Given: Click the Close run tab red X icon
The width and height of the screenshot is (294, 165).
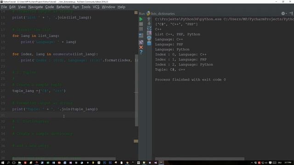Looking at the screenshot, I should tap(141, 47).
